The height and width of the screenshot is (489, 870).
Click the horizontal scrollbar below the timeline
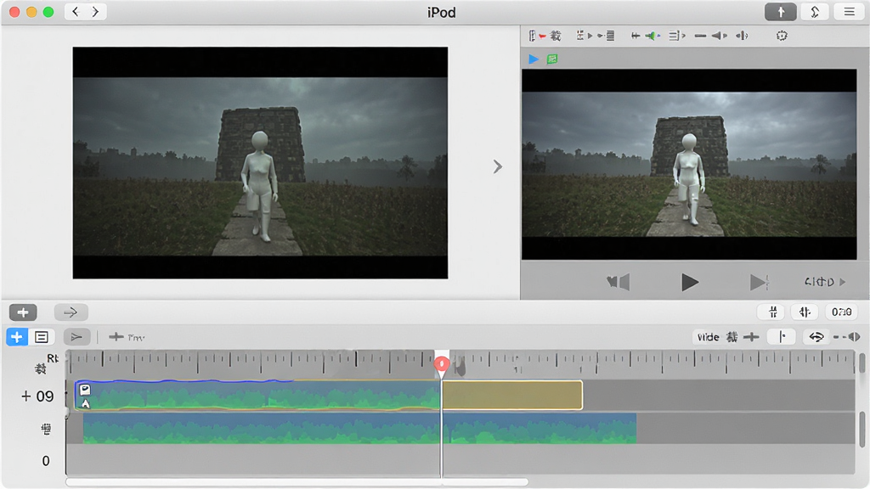[297, 482]
